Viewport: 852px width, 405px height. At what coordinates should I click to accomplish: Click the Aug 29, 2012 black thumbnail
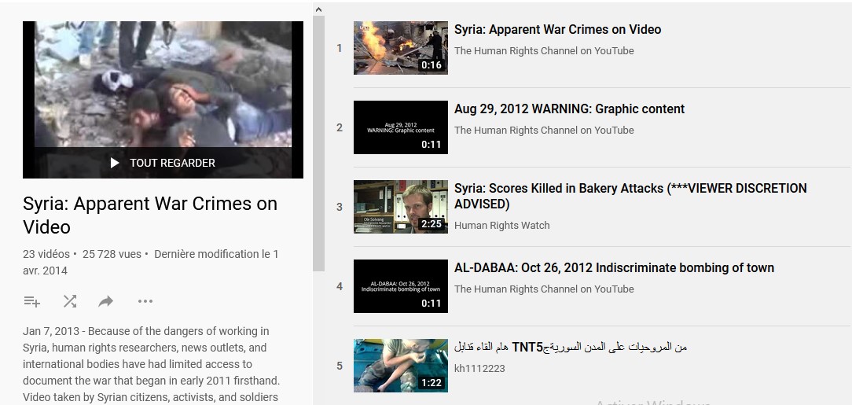(x=400, y=127)
